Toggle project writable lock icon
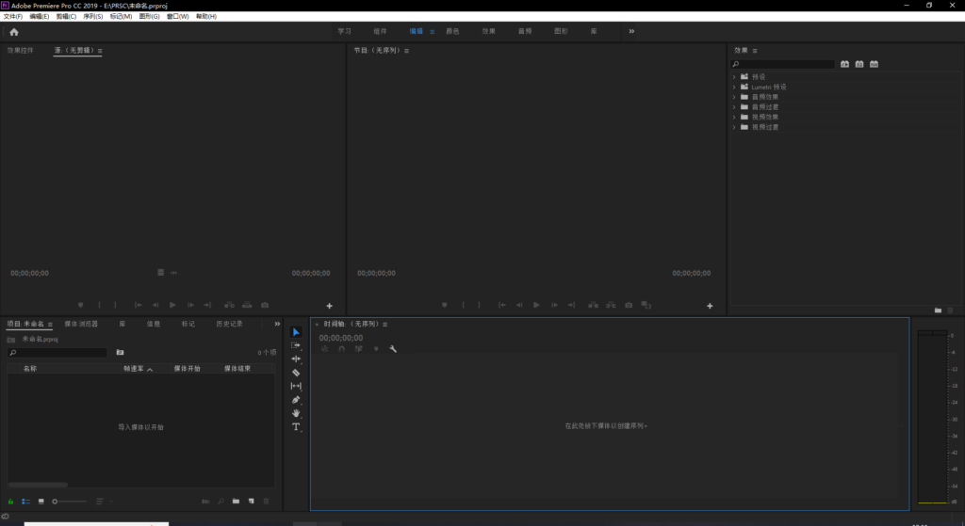965x526 pixels. pos(10,502)
